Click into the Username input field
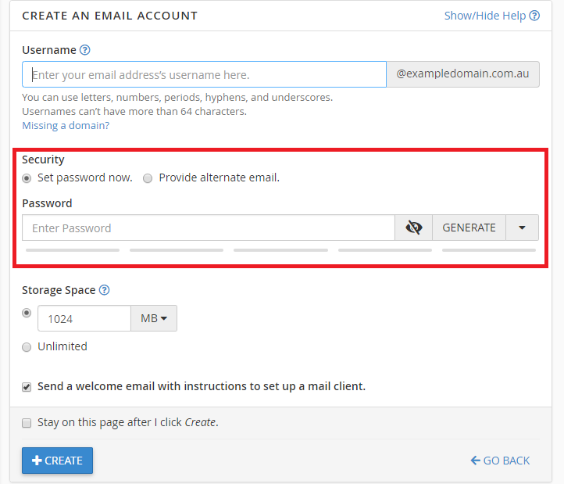 pos(205,75)
